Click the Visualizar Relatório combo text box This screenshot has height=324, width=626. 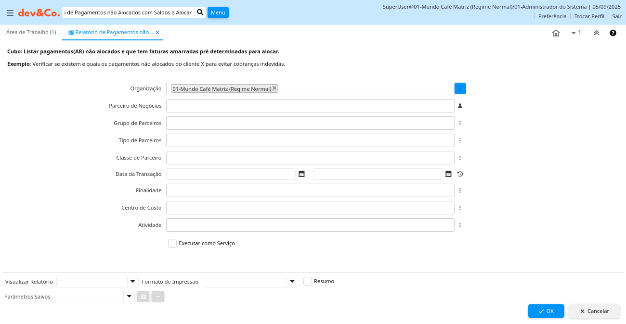click(x=92, y=282)
